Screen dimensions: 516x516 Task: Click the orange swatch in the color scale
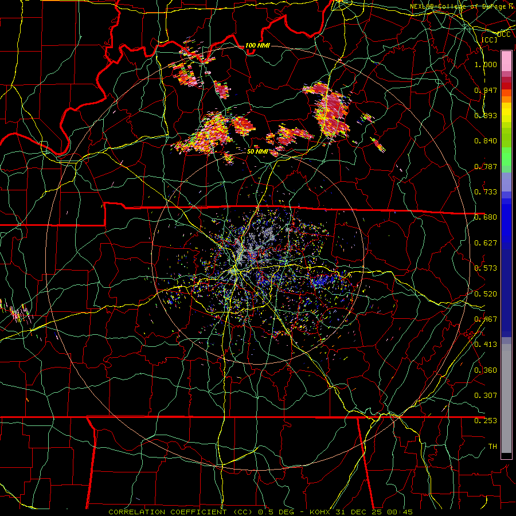click(506, 99)
